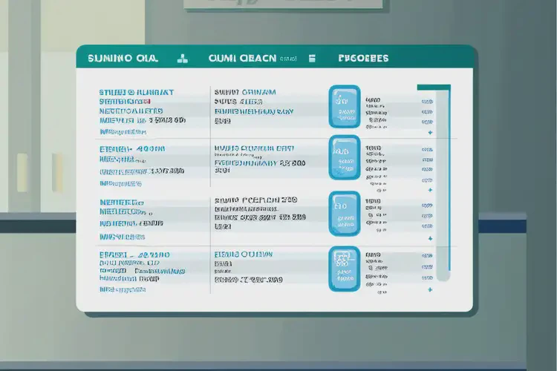Open the blue card icon in the third row
The image size is (557, 371).
[344, 213]
